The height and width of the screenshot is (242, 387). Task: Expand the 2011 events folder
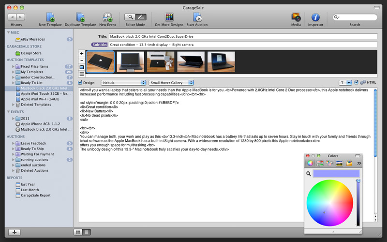click(14, 119)
